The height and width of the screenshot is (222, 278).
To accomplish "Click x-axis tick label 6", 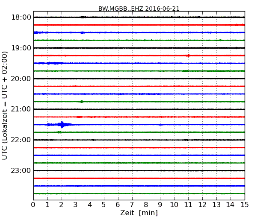I will [x=118, y=205].
